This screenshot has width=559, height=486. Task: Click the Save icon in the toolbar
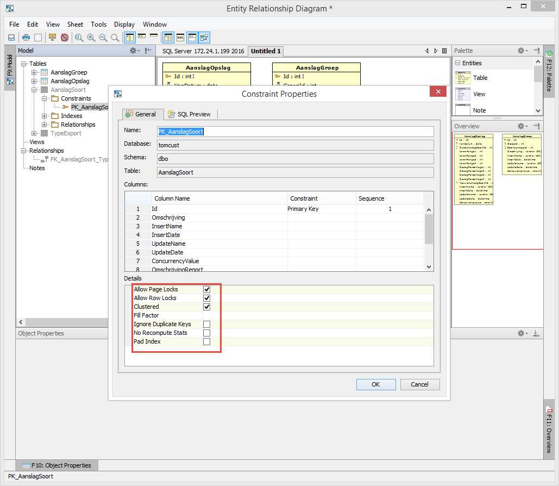tap(11, 38)
